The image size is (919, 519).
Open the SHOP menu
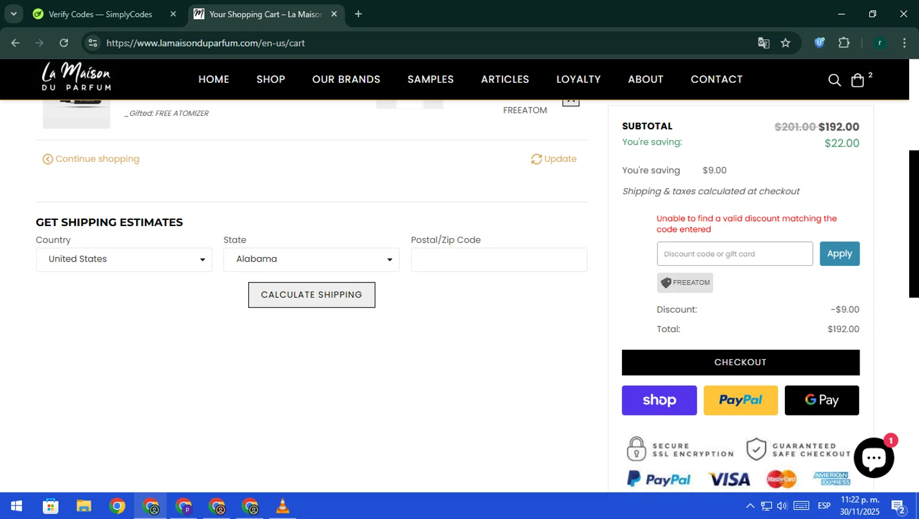click(271, 80)
